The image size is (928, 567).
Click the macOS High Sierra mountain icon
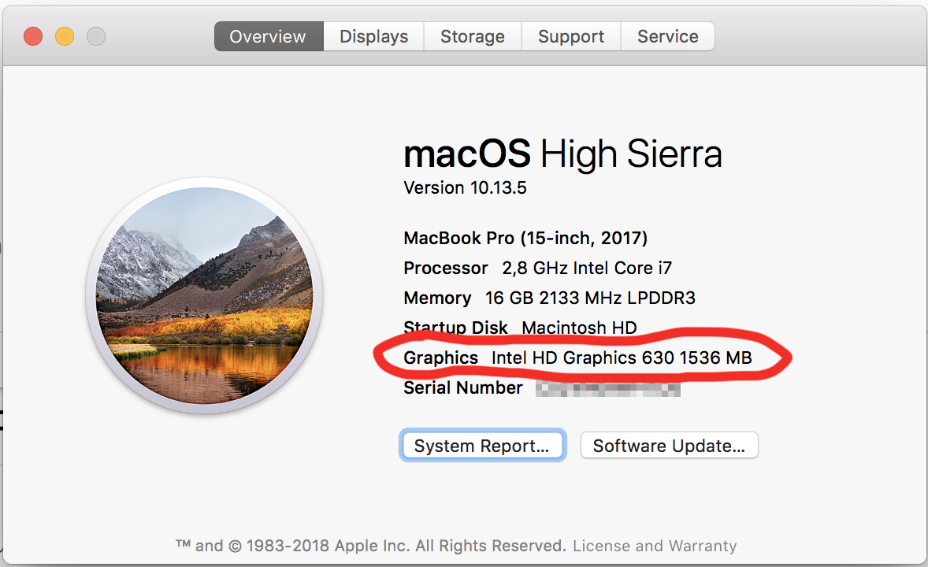click(204, 296)
